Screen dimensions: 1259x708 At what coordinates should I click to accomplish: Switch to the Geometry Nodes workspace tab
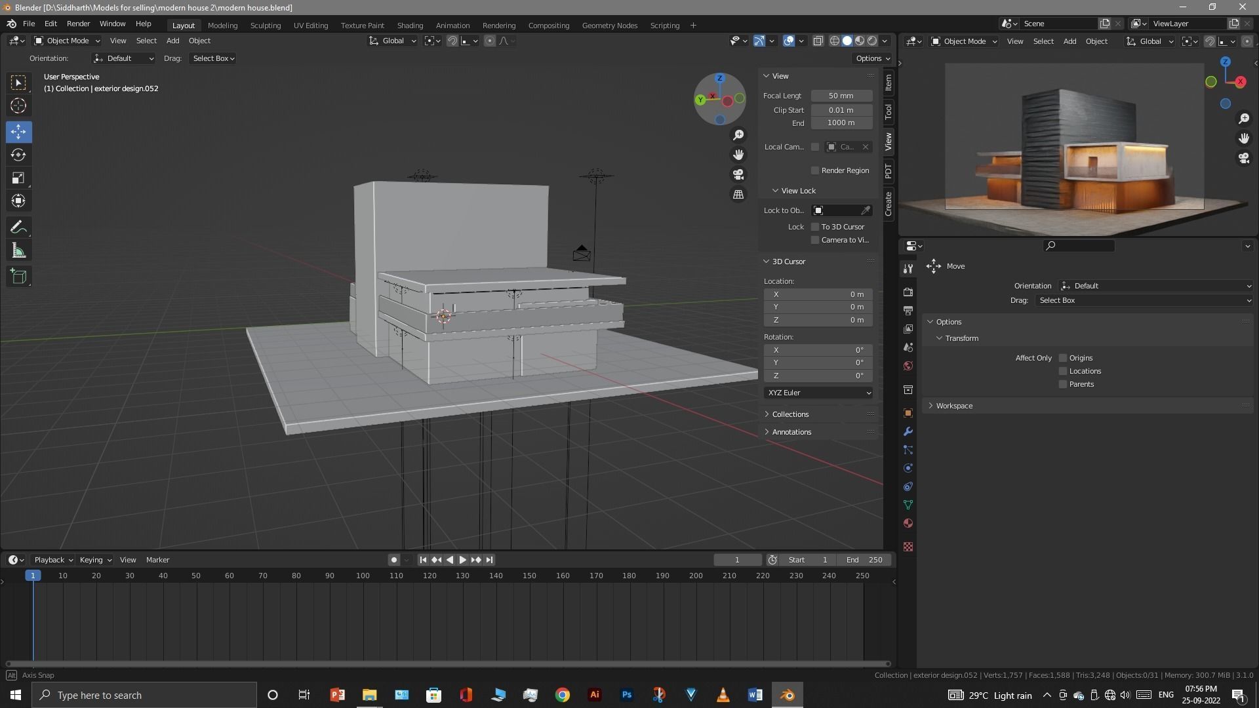(610, 26)
